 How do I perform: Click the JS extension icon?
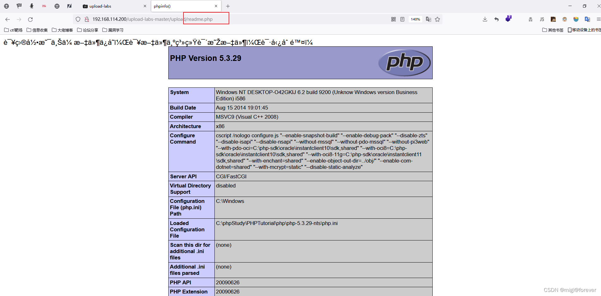542,19
